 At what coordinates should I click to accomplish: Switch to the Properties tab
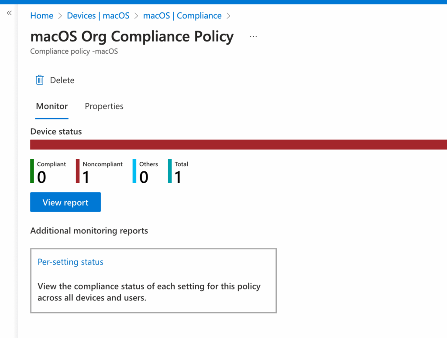[104, 106]
